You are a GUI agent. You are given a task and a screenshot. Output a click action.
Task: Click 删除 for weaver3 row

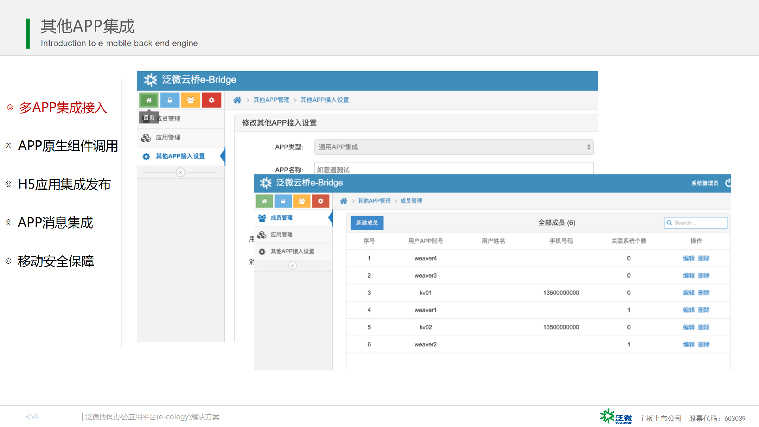pos(704,276)
